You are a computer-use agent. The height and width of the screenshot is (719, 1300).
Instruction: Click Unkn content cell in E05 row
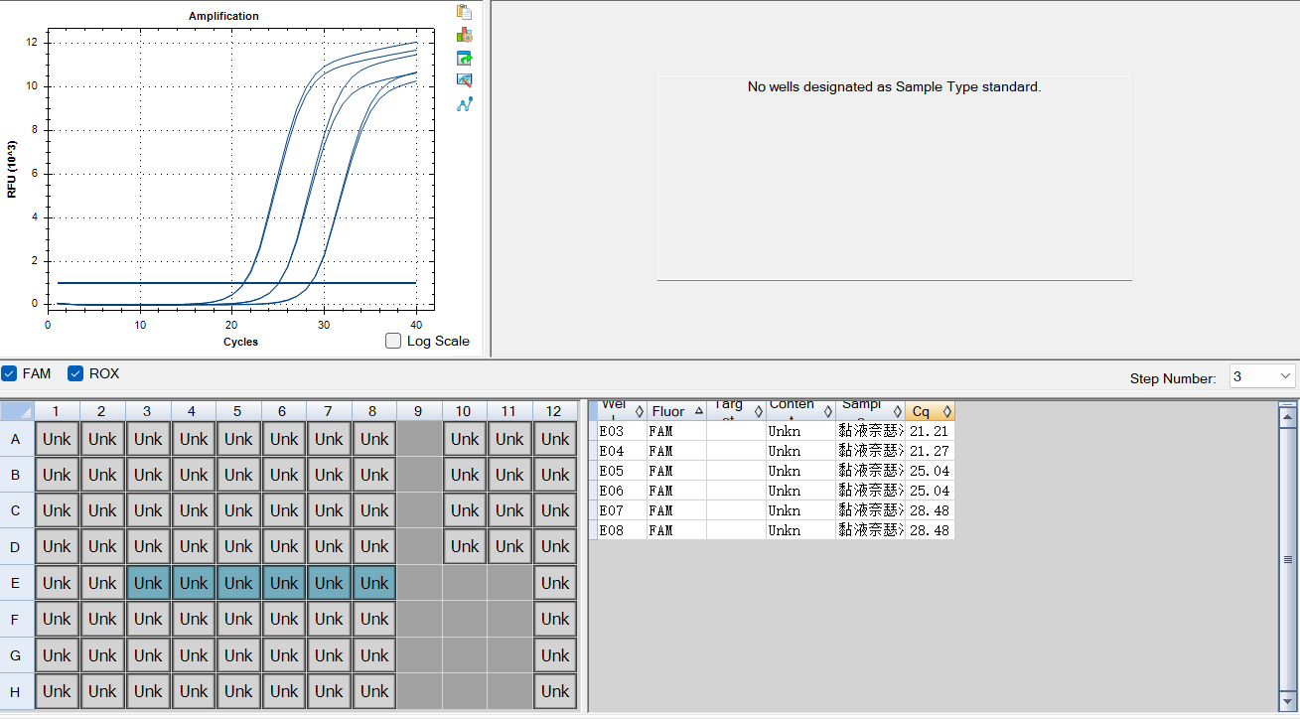pos(799,471)
